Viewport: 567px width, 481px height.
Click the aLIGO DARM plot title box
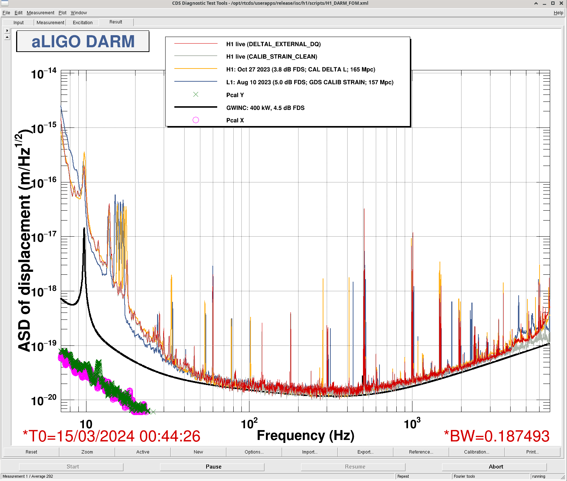pos(83,41)
